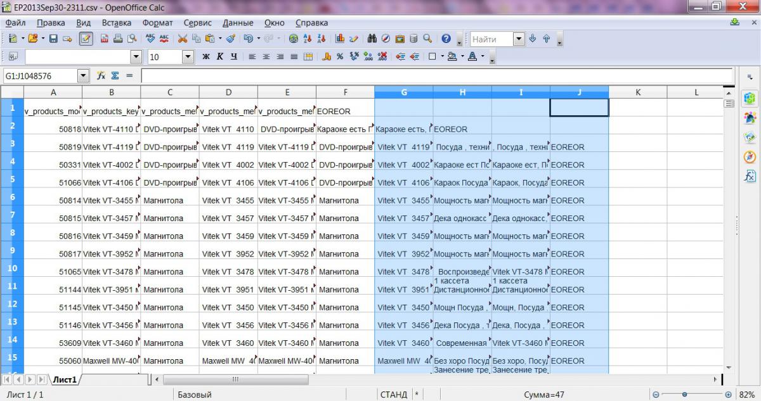Click the Print file directly icon
The width and height of the screenshot is (761, 401).
coord(118,39)
